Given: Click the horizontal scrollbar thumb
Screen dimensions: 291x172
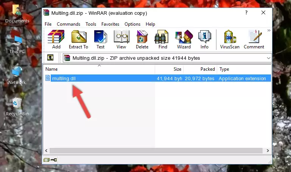Looking at the screenshot, I should click(x=156, y=151).
